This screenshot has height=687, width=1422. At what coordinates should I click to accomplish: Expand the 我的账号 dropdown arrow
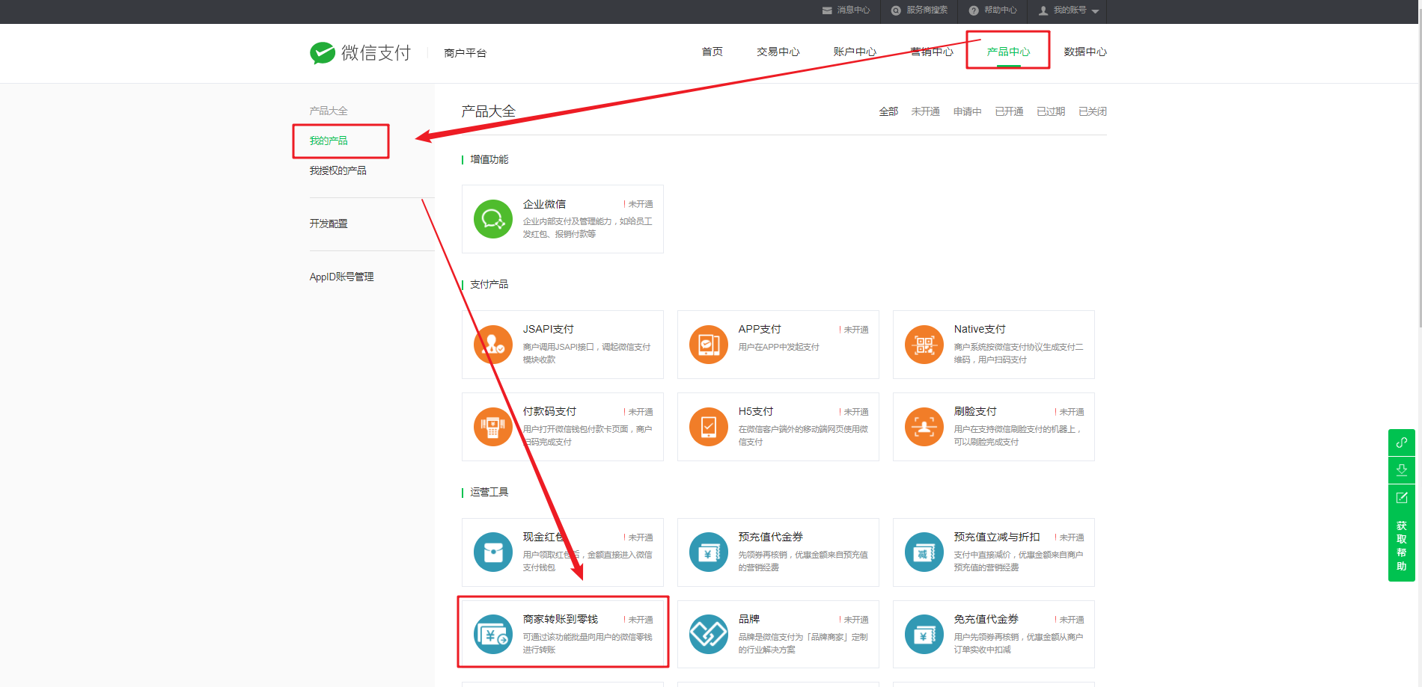click(x=1095, y=11)
